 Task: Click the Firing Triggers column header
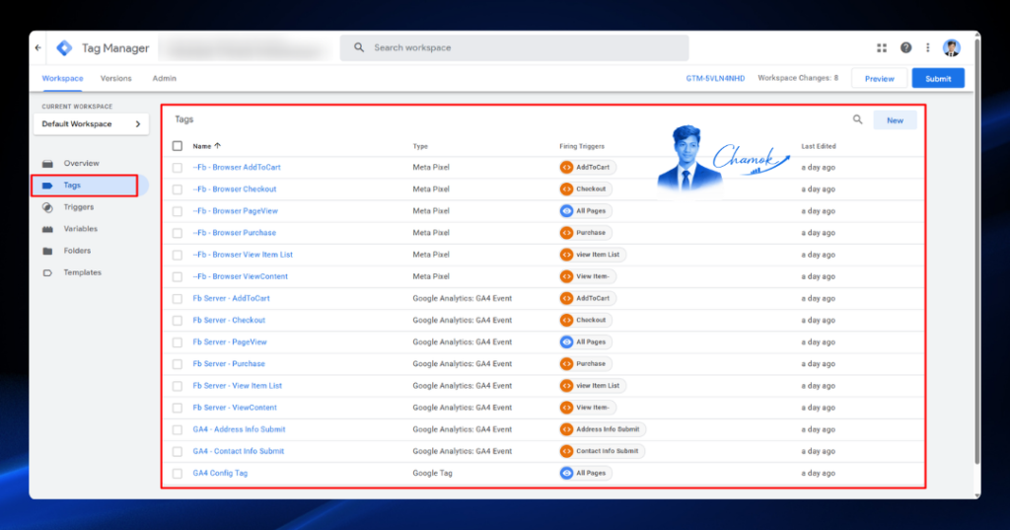tap(582, 146)
